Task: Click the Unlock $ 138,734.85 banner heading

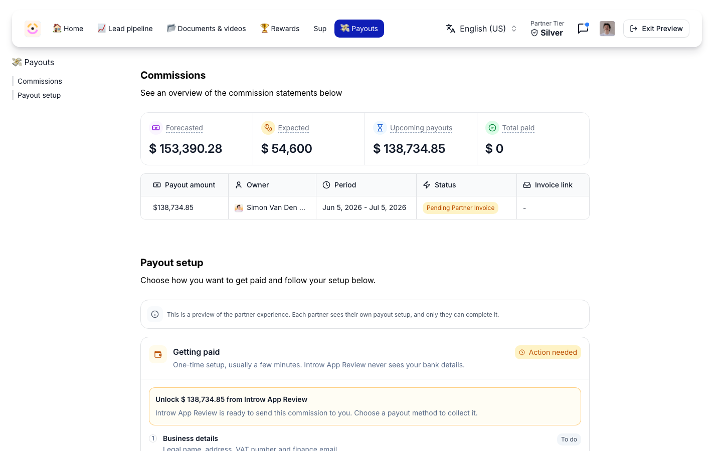Action: [231, 399]
